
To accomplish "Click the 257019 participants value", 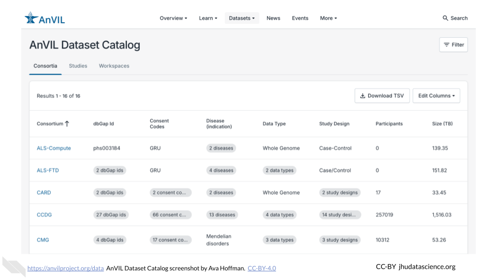I will tap(385, 214).
